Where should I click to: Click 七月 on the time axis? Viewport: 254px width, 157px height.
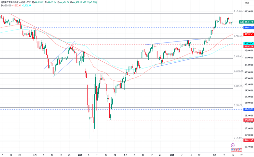[214, 155]
